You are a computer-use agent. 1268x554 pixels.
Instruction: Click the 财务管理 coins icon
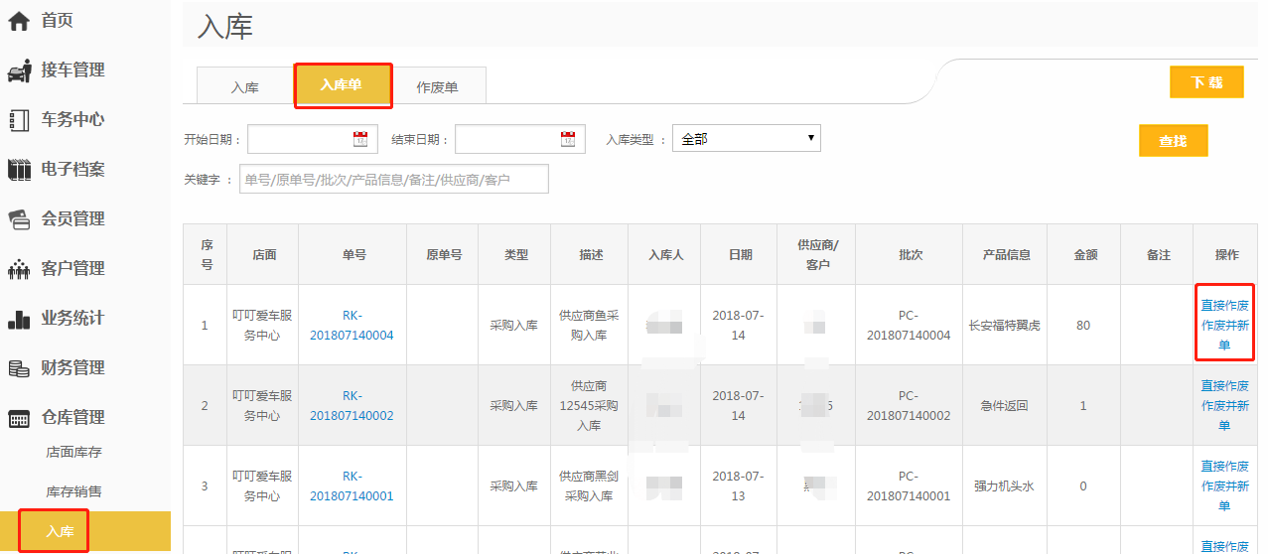coord(19,368)
